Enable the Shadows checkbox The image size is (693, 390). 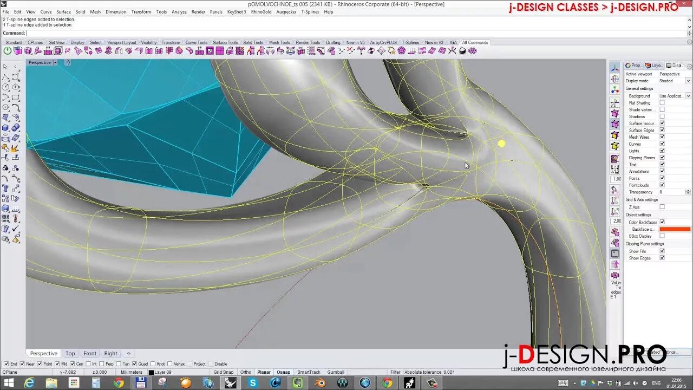pos(662,116)
